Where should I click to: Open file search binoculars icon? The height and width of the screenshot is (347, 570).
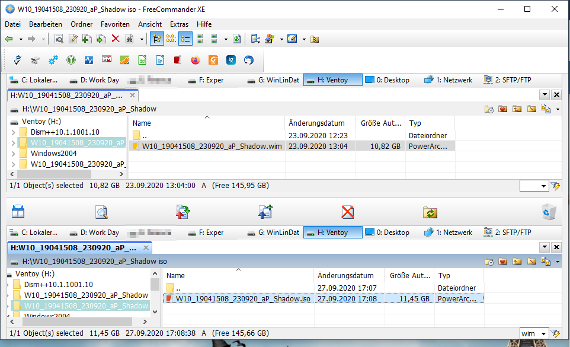129,39
